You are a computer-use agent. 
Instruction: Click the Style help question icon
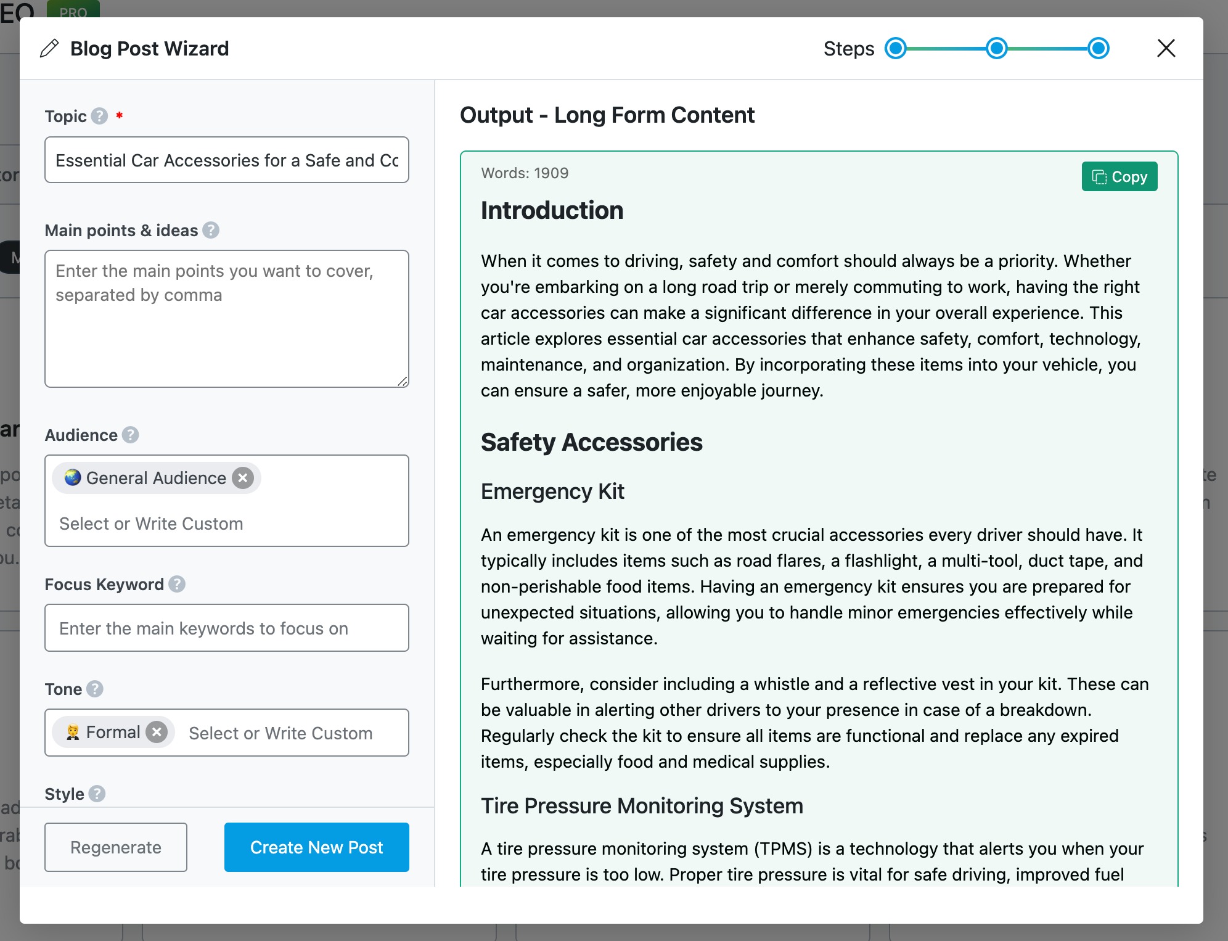97,794
